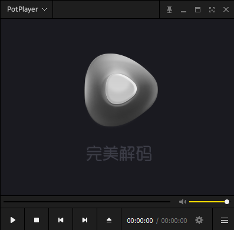The width and height of the screenshot is (234, 230).
Task: Expand the chevron next to PotPlayer
Action: coord(45,9)
